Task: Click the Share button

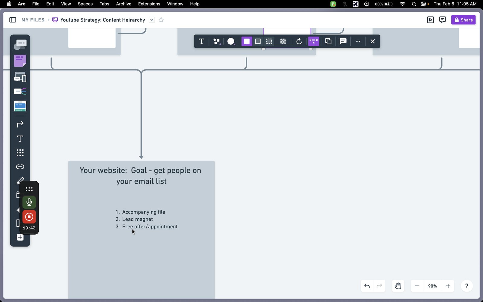Action: (x=463, y=20)
